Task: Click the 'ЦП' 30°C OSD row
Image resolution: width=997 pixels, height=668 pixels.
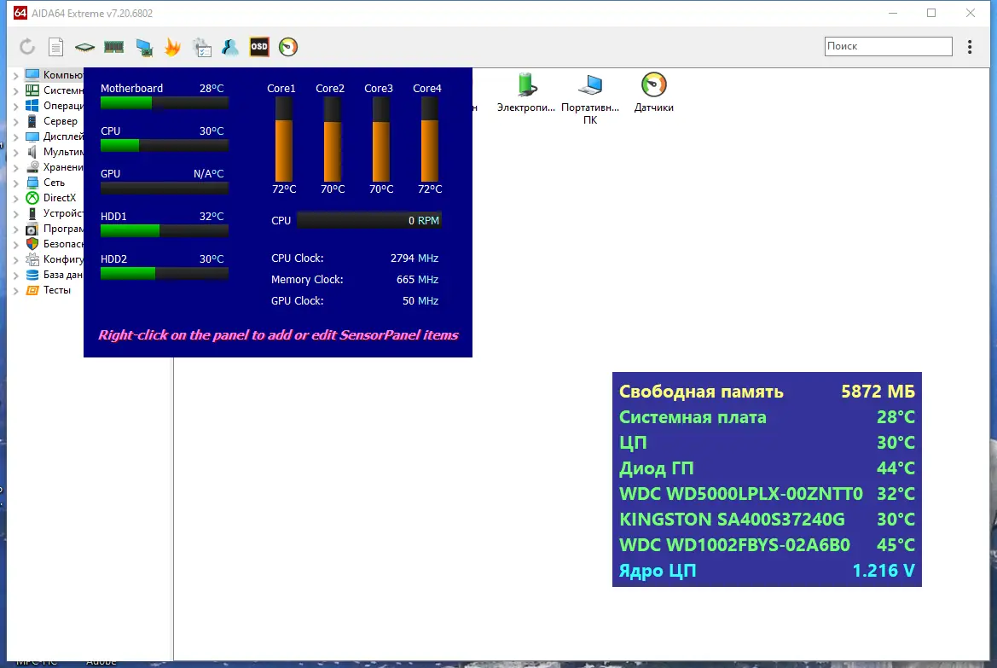Action: click(767, 443)
